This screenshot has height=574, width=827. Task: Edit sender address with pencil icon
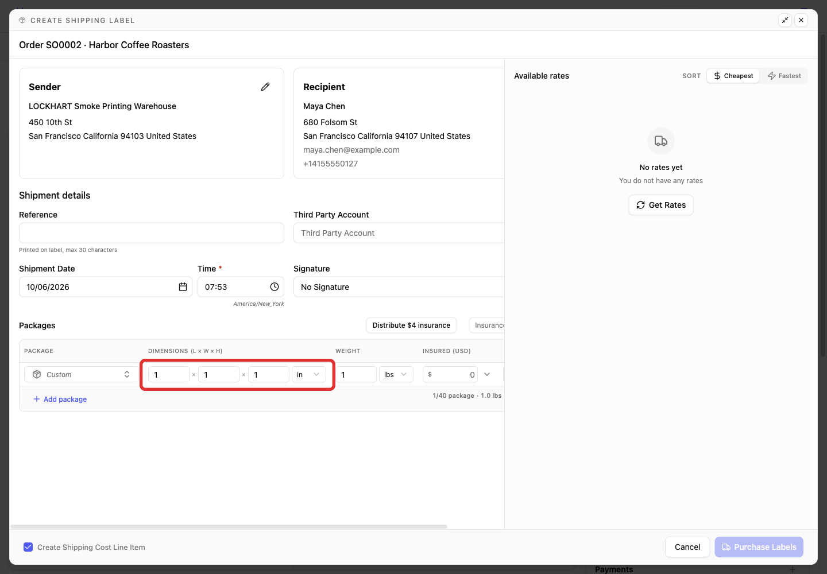(265, 87)
